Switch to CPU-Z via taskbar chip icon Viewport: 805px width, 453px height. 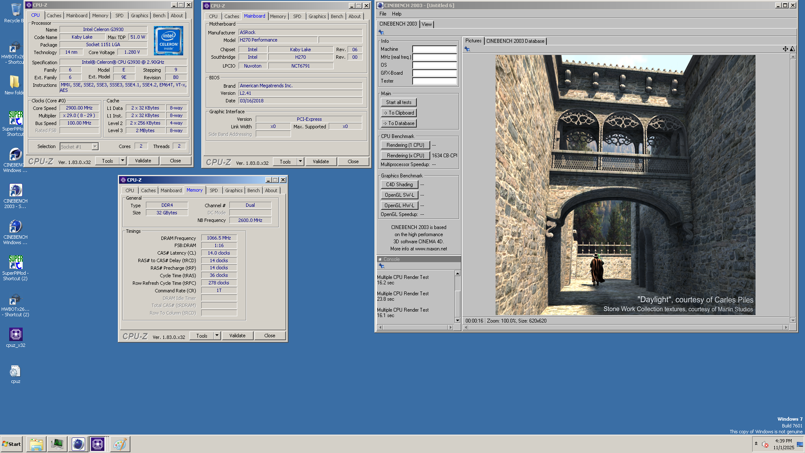pyautogui.click(x=98, y=444)
